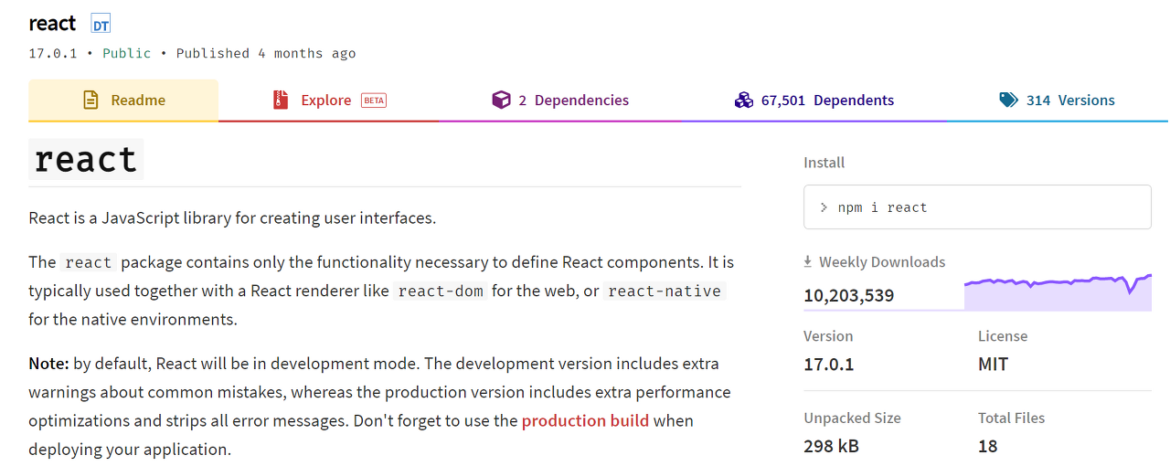The width and height of the screenshot is (1170, 466).
Task: Click the Weekly Downloads arrow icon
Action: pyautogui.click(x=808, y=262)
